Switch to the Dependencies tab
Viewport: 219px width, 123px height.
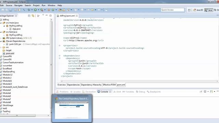tap(73, 85)
